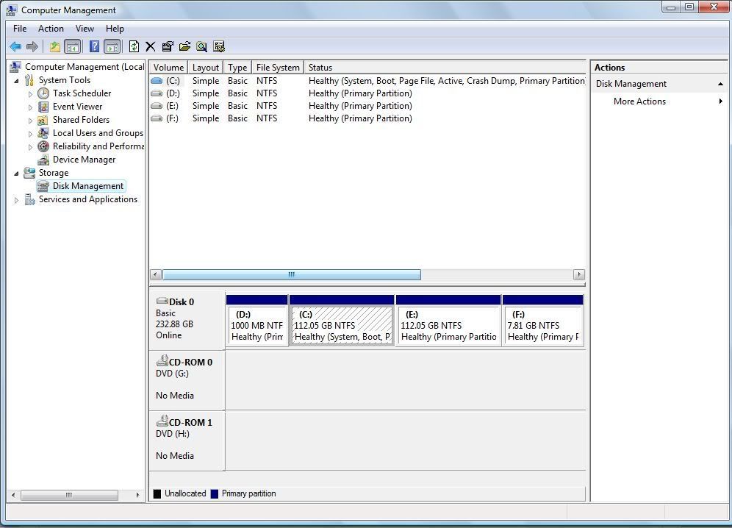
Task: Select Reliability and Performance icon
Action: point(43,146)
